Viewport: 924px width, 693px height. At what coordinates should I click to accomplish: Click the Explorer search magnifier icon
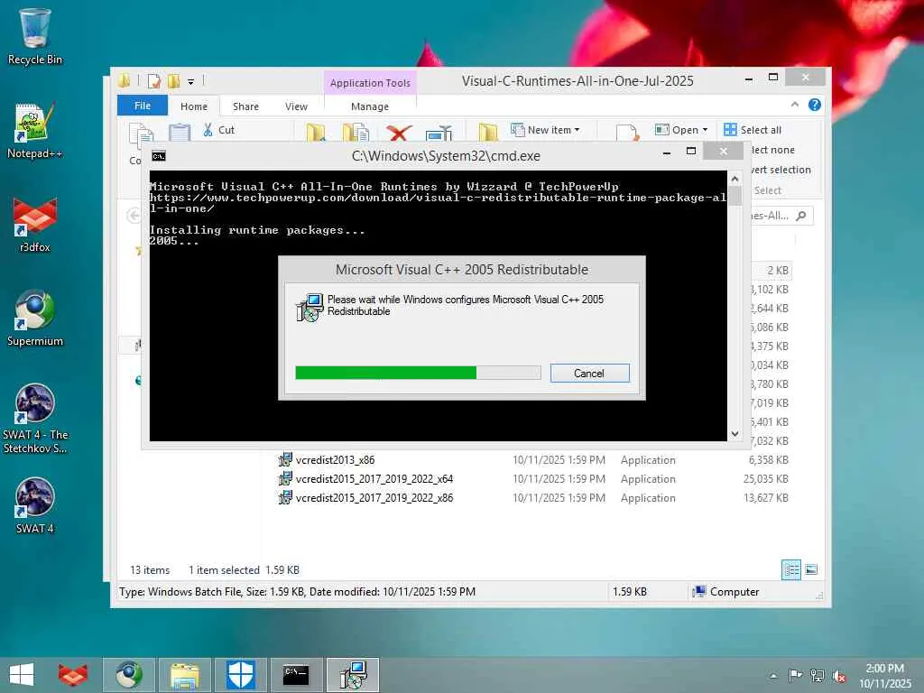click(x=801, y=216)
